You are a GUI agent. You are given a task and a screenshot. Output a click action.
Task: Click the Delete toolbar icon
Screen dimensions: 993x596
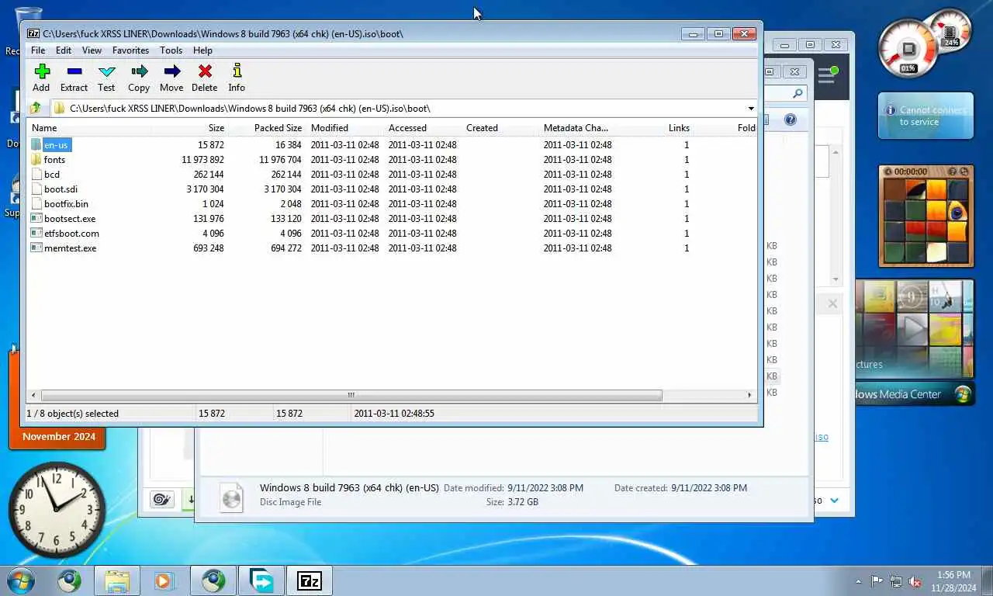click(205, 71)
